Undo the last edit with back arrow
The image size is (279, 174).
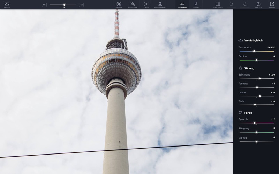click(231, 5)
